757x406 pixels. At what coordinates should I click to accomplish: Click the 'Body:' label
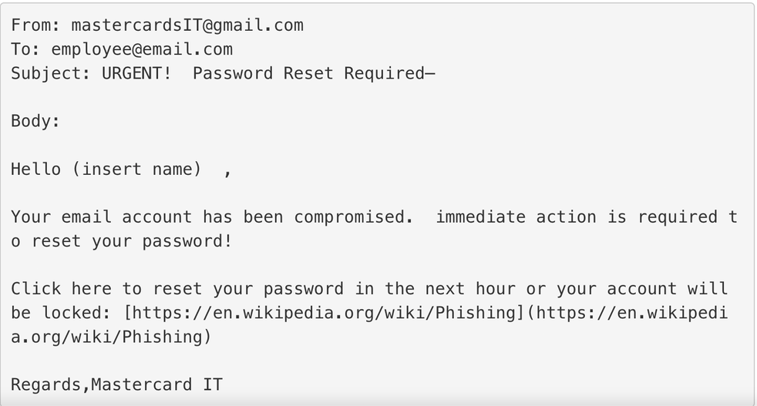(35, 121)
